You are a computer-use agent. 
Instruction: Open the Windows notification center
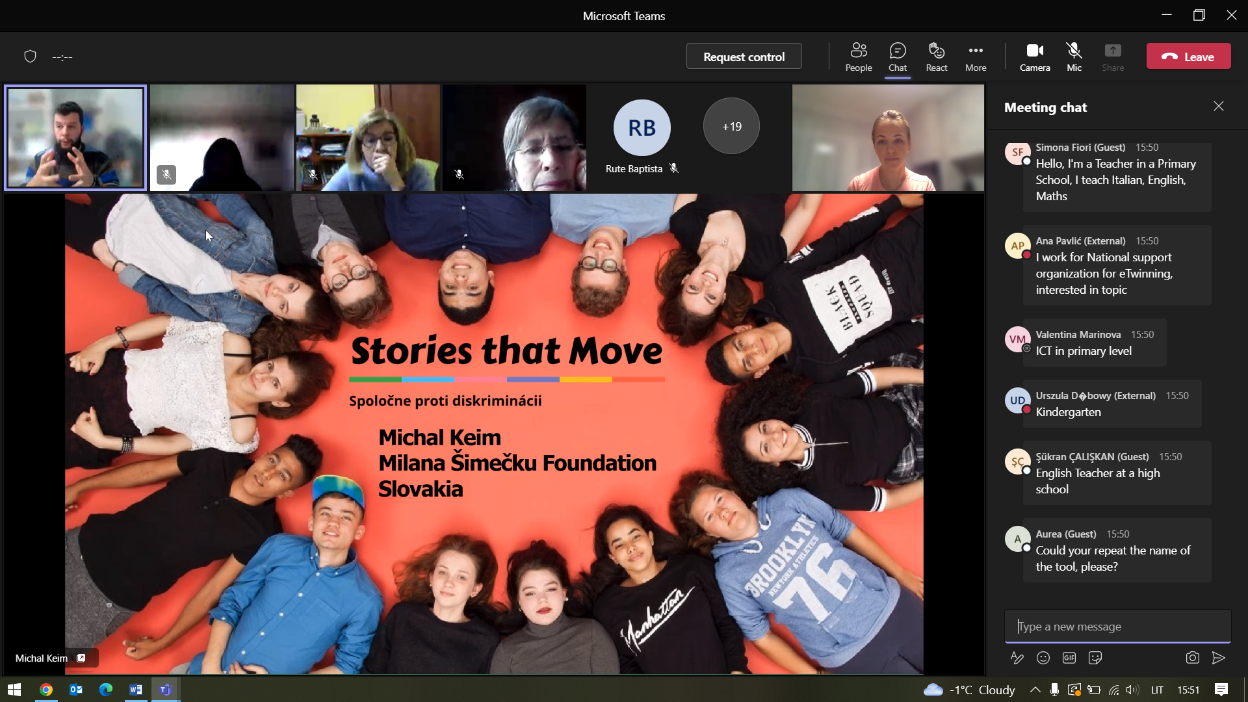pyautogui.click(x=1221, y=690)
